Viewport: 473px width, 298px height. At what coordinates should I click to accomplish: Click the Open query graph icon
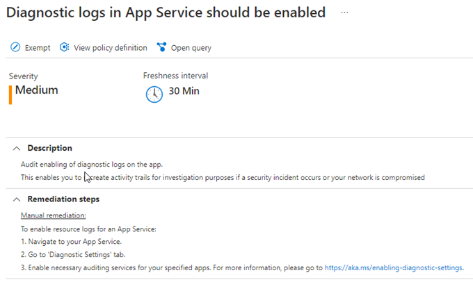[x=162, y=48]
